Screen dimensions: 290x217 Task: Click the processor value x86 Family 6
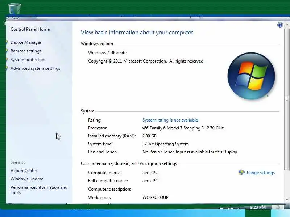point(183,128)
